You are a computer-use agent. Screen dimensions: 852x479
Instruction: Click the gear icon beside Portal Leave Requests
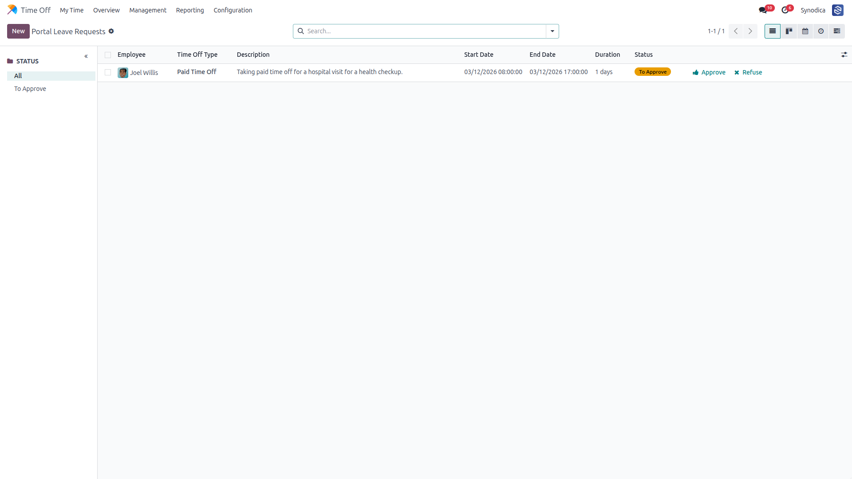pos(111,31)
